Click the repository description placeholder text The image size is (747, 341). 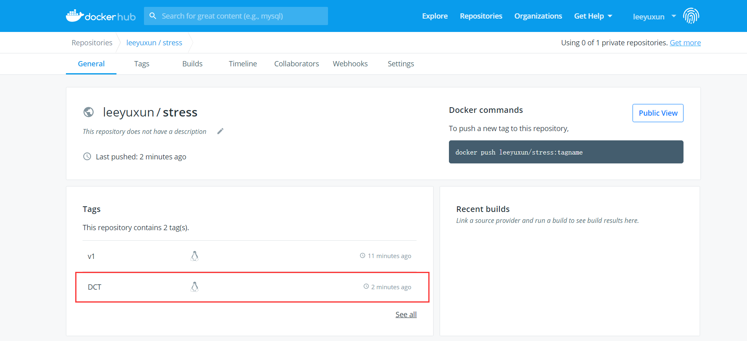pos(144,131)
